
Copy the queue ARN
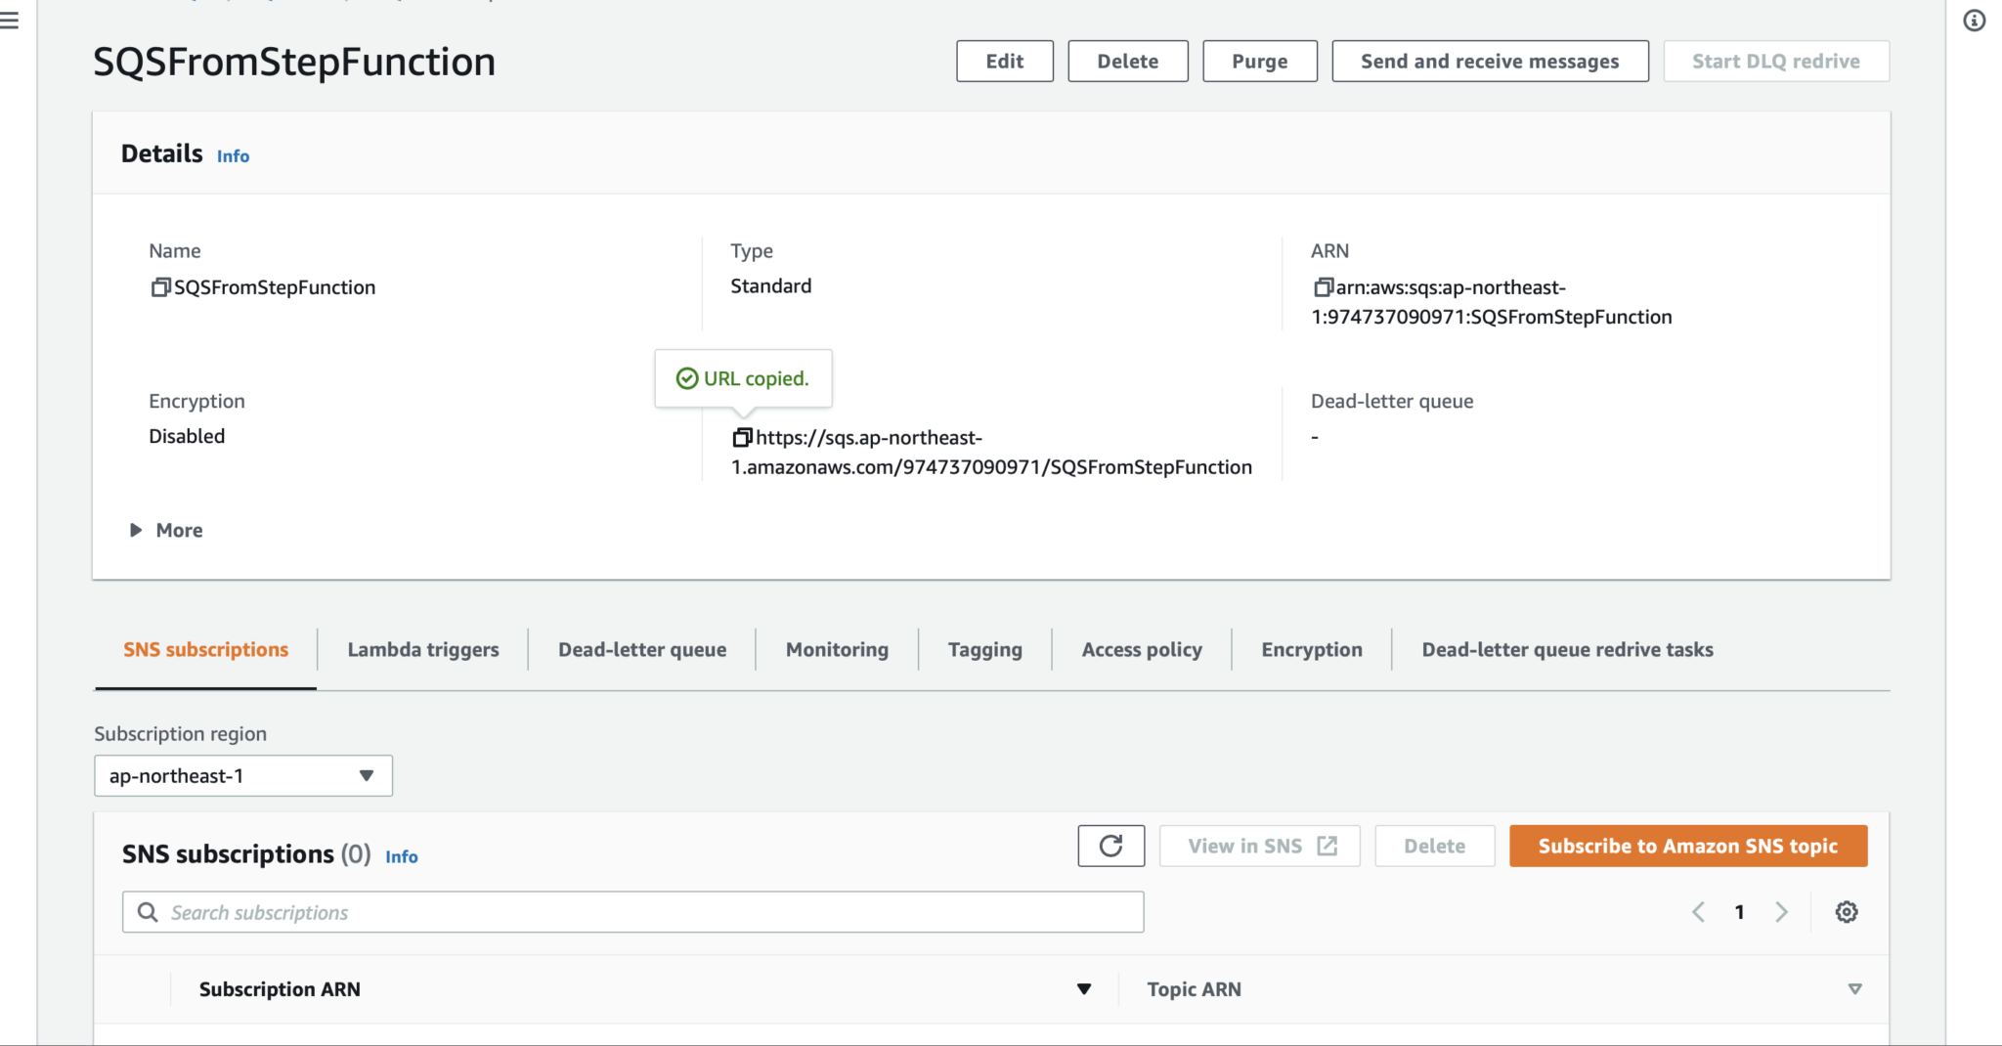pyautogui.click(x=1322, y=286)
